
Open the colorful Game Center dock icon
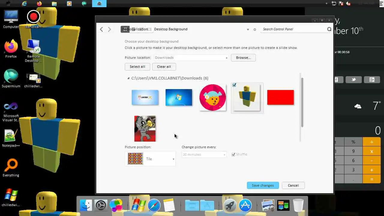[116, 205]
